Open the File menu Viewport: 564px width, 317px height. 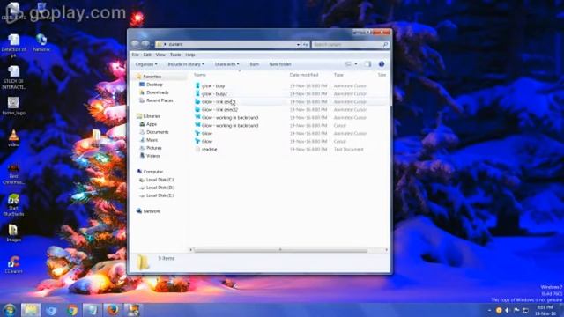(135, 55)
